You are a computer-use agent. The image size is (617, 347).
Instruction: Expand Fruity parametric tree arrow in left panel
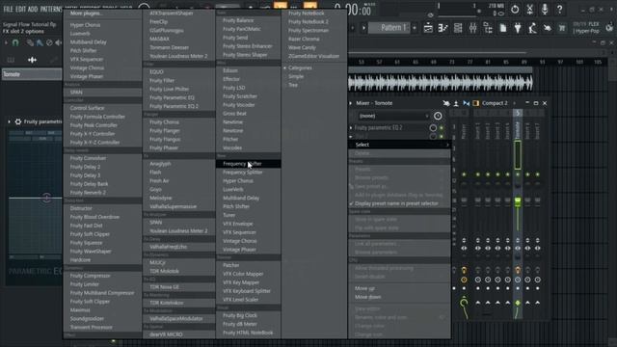pos(9,121)
